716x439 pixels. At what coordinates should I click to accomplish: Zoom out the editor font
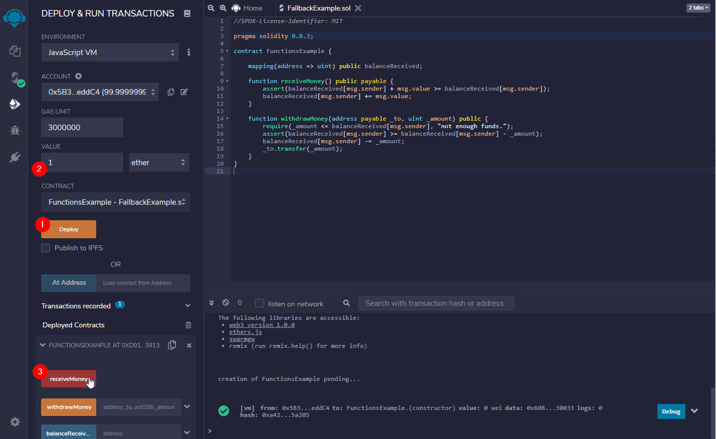[211, 8]
